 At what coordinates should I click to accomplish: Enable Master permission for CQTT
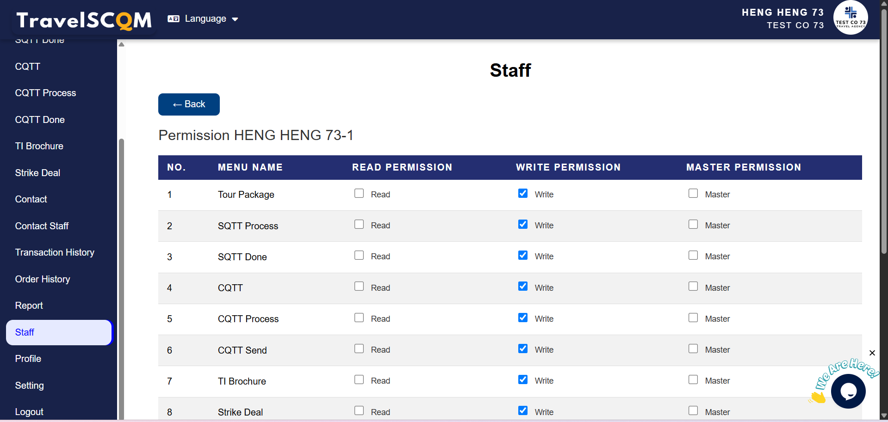click(x=693, y=287)
